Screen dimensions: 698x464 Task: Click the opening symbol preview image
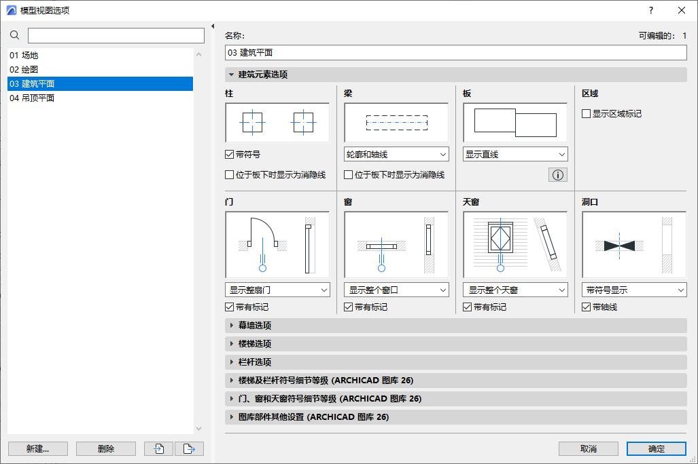pyautogui.click(x=633, y=244)
